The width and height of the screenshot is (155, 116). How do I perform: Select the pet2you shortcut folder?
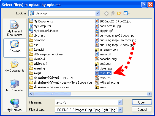click(x=103, y=64)
